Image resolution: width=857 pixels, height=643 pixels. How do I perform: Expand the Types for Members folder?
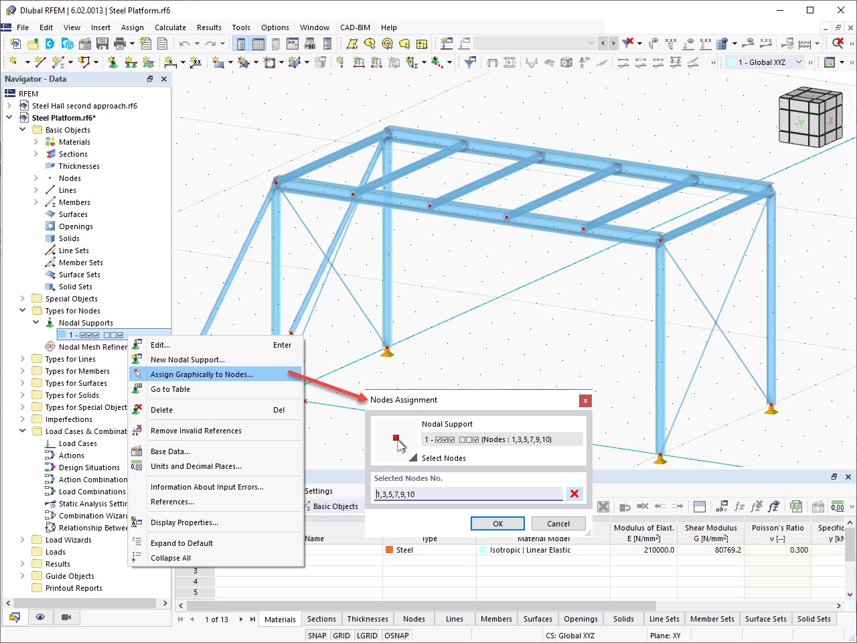[23, 371]
